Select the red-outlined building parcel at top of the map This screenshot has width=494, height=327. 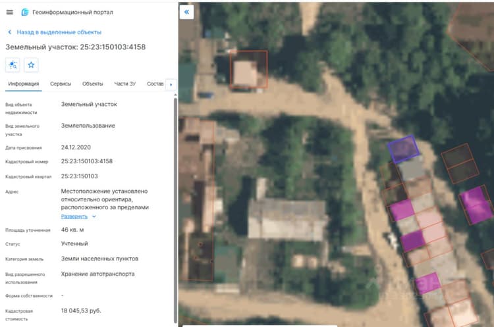click(249, 69)
